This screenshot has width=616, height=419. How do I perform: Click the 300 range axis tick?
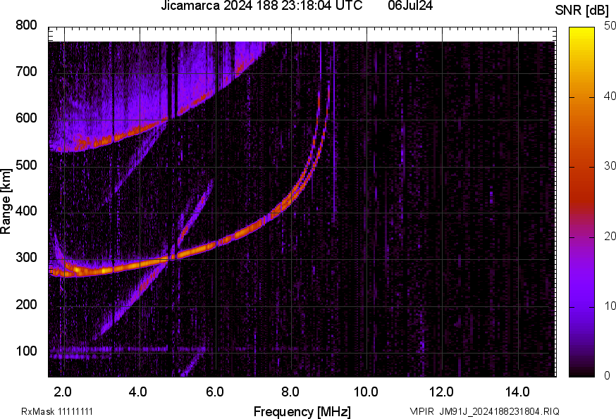pyautogui.click(x=26, y=258)
